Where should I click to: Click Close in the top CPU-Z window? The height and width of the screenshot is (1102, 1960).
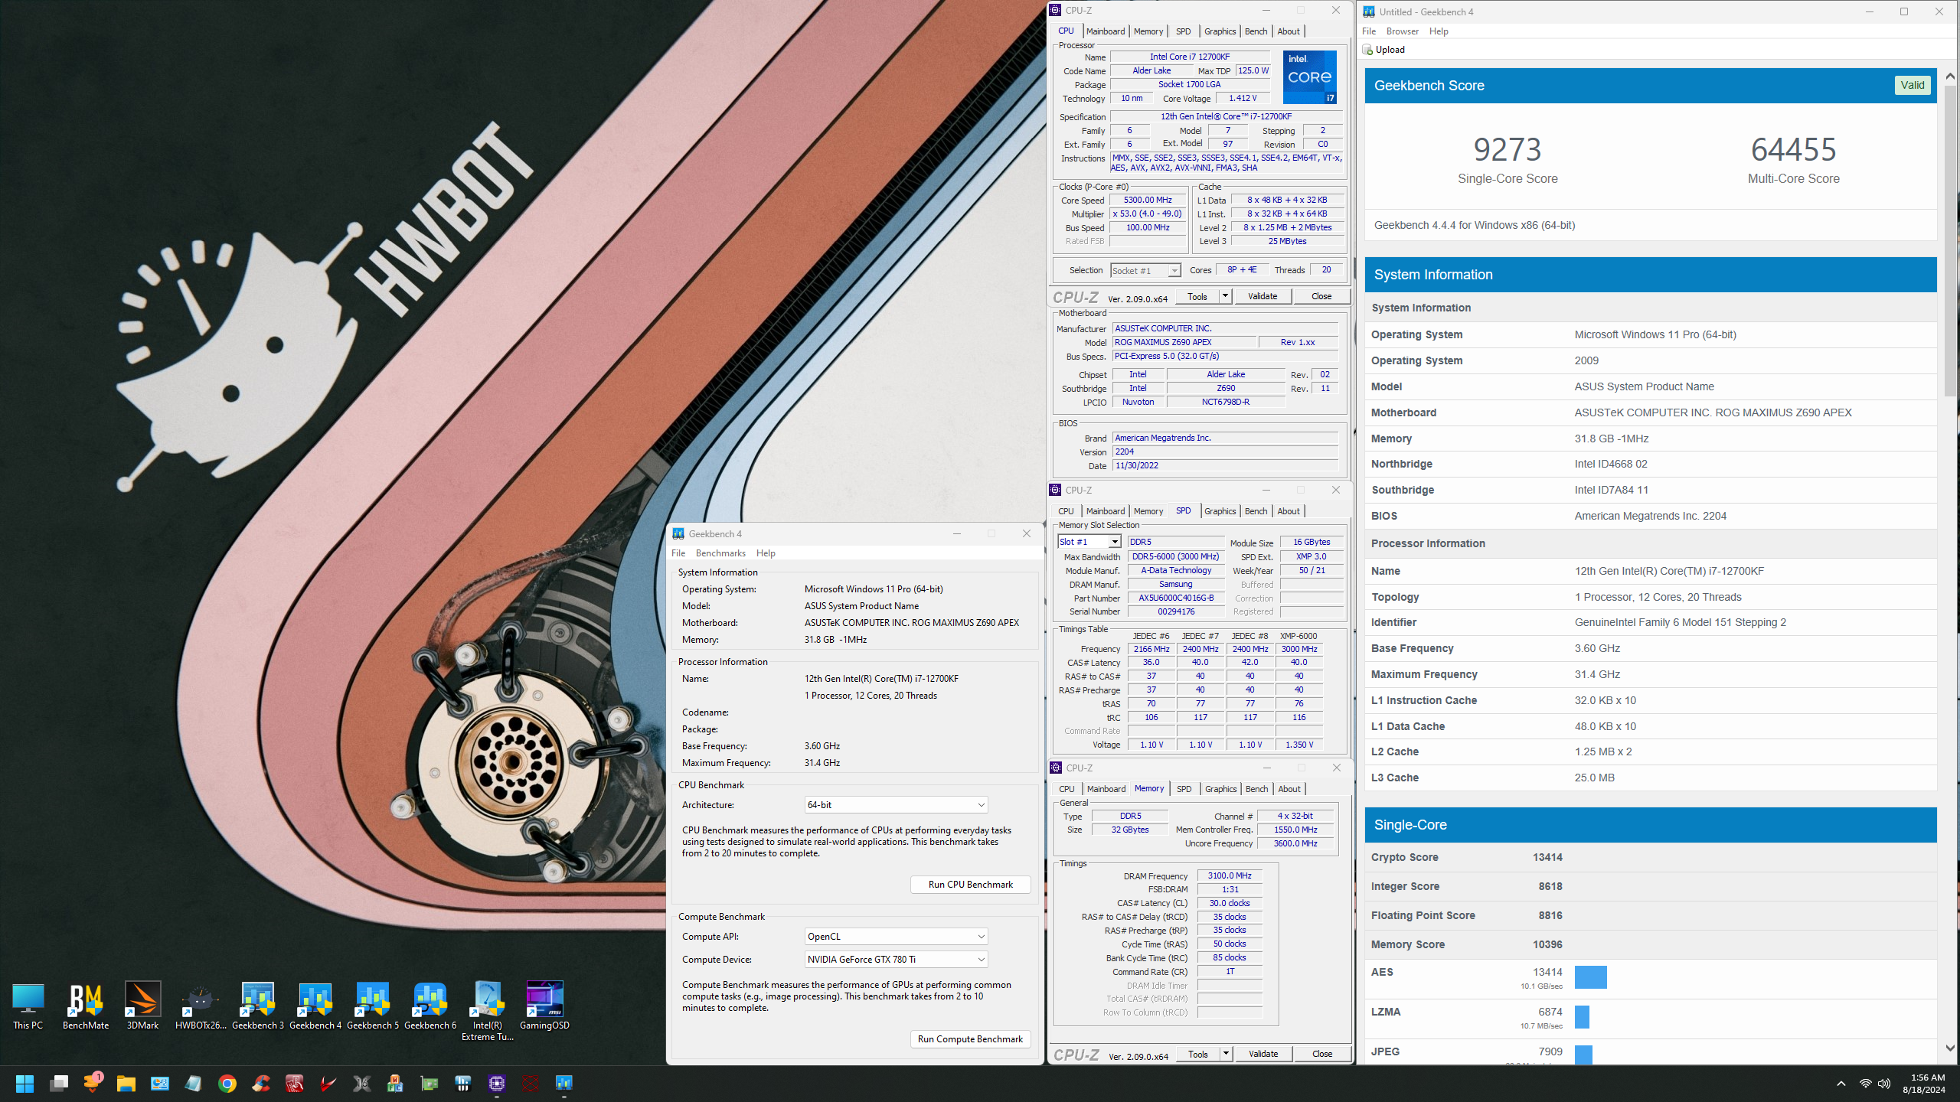point(1321,296)
